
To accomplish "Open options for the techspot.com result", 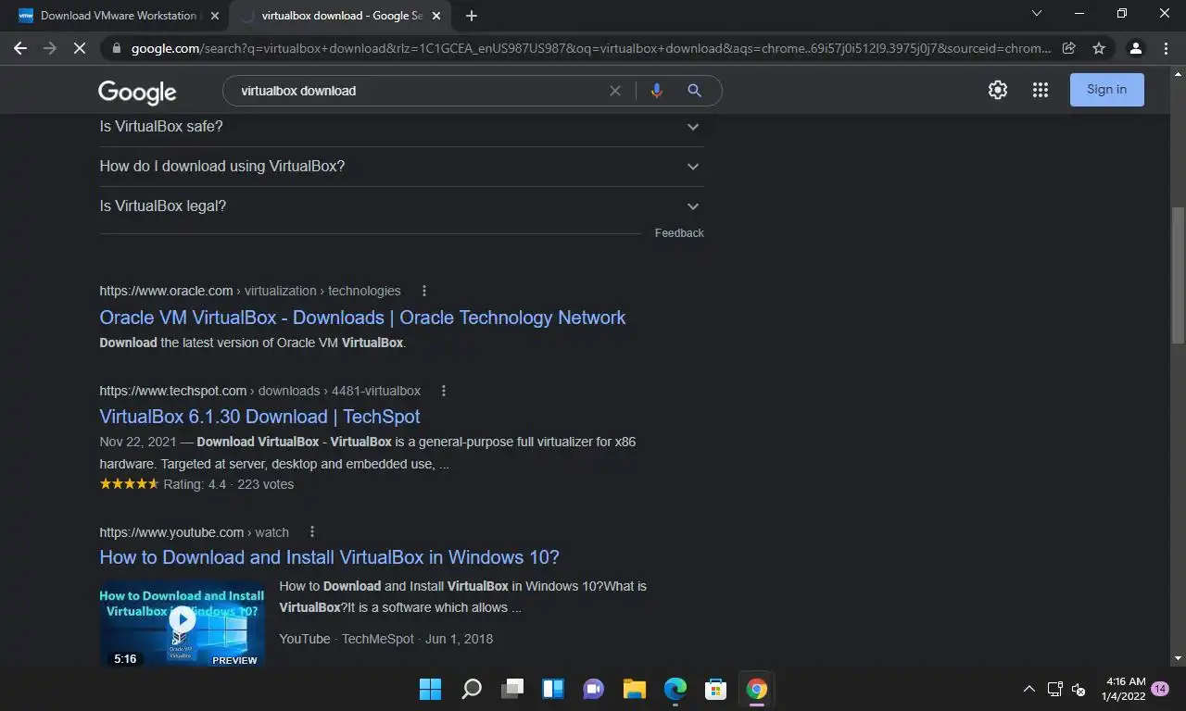I will 444,391.
